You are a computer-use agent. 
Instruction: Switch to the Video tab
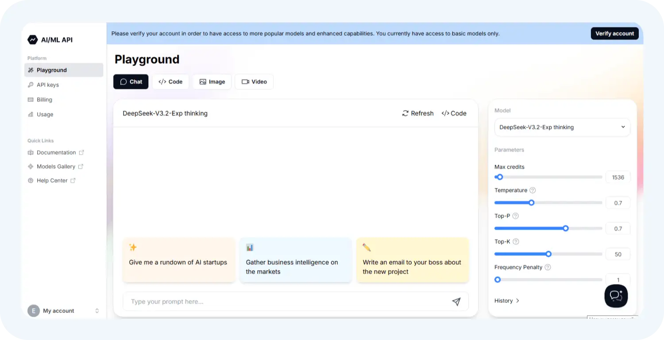[254, 82]
